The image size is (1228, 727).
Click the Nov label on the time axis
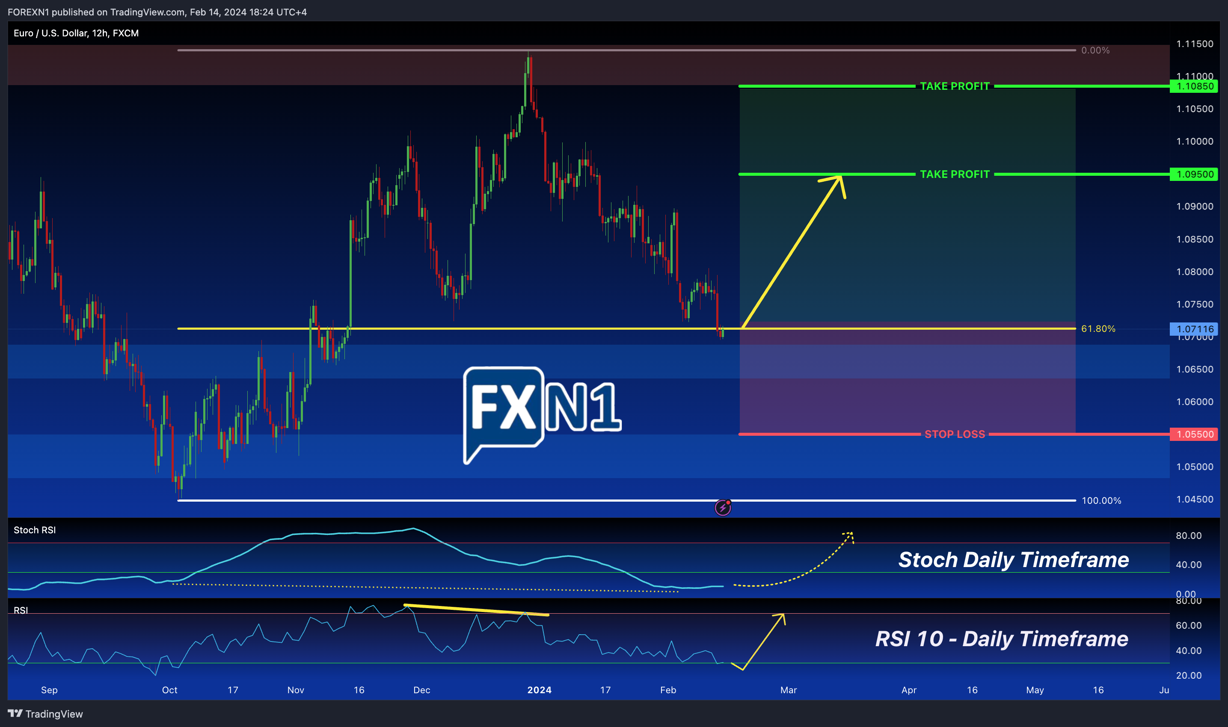click(x=296, y=690)
